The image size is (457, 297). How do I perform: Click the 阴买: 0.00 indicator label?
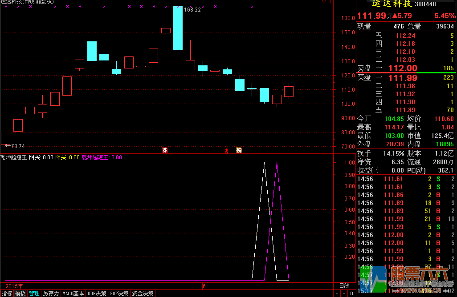[41, 157]
